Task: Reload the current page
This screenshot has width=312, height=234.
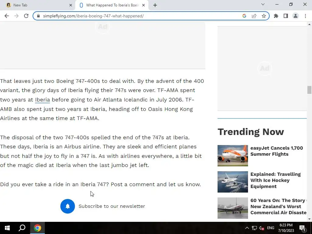Action: pyautogui.click(x=26, y=16)
